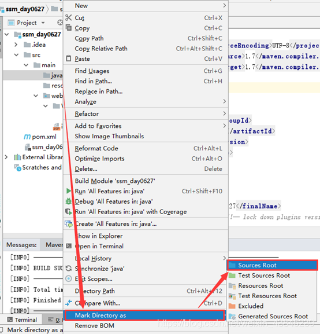Choose Optimize Imports entry
Viewport: 320px width, 334px height.
pyautogui.click(x=146, y=158)
